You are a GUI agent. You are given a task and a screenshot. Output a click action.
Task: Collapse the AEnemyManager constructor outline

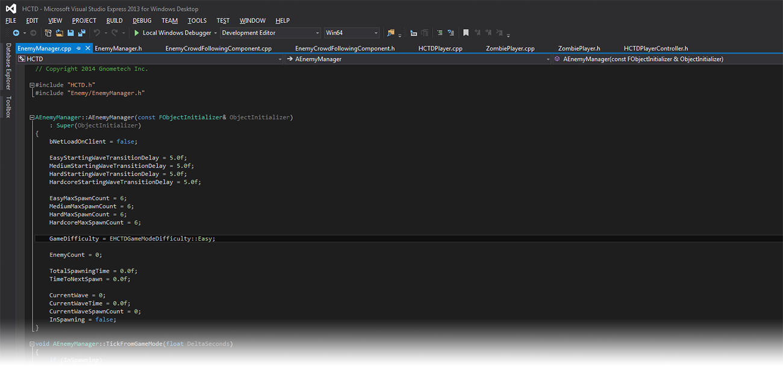[32, 118]
